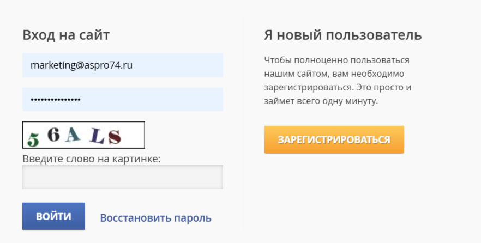The height and width of the screenshot is (243, 481).
Task: Click the captcha image box
Action: [83, 135]
